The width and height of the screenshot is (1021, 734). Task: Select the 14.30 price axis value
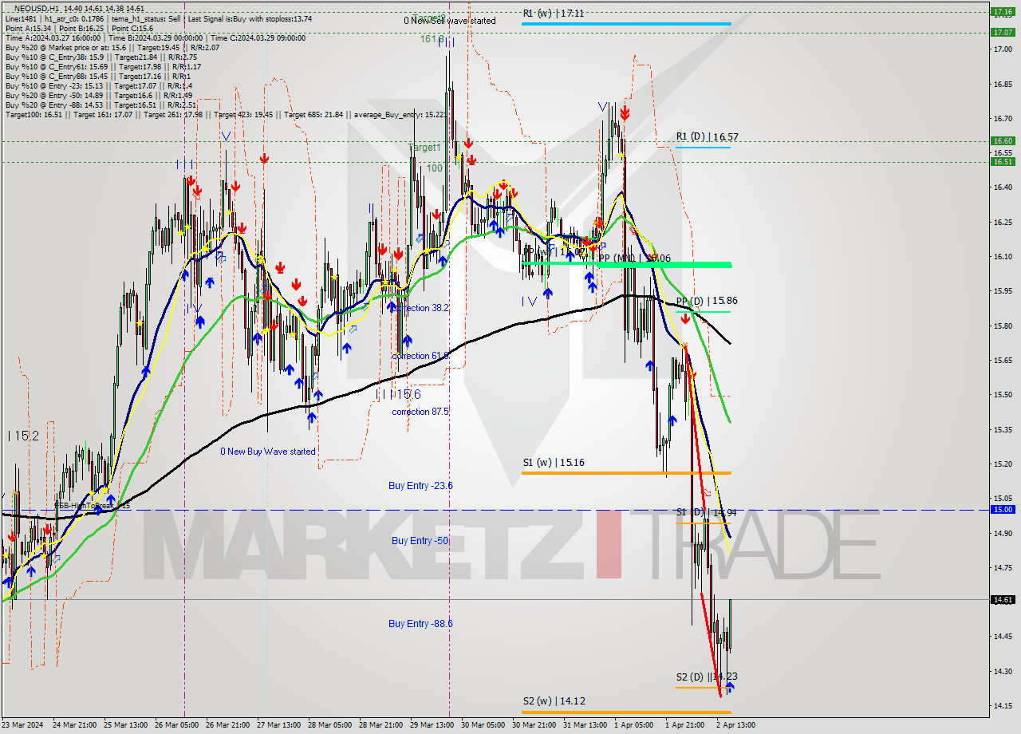coord(1002,670)
